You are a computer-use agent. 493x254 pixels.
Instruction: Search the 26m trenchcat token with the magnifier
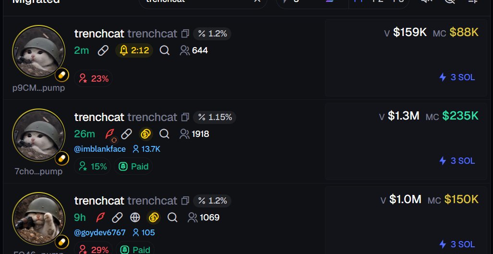(x=164, y=134)
